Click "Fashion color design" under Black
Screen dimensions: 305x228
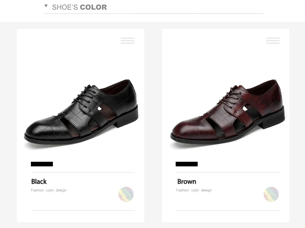49,190
